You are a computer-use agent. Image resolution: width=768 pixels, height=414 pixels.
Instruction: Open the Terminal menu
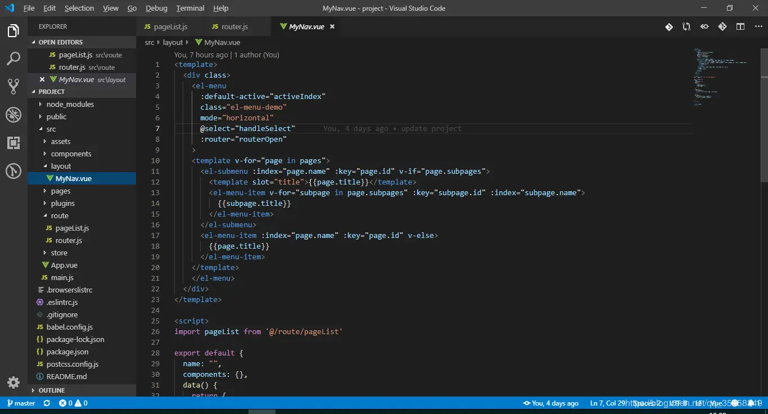190,8
